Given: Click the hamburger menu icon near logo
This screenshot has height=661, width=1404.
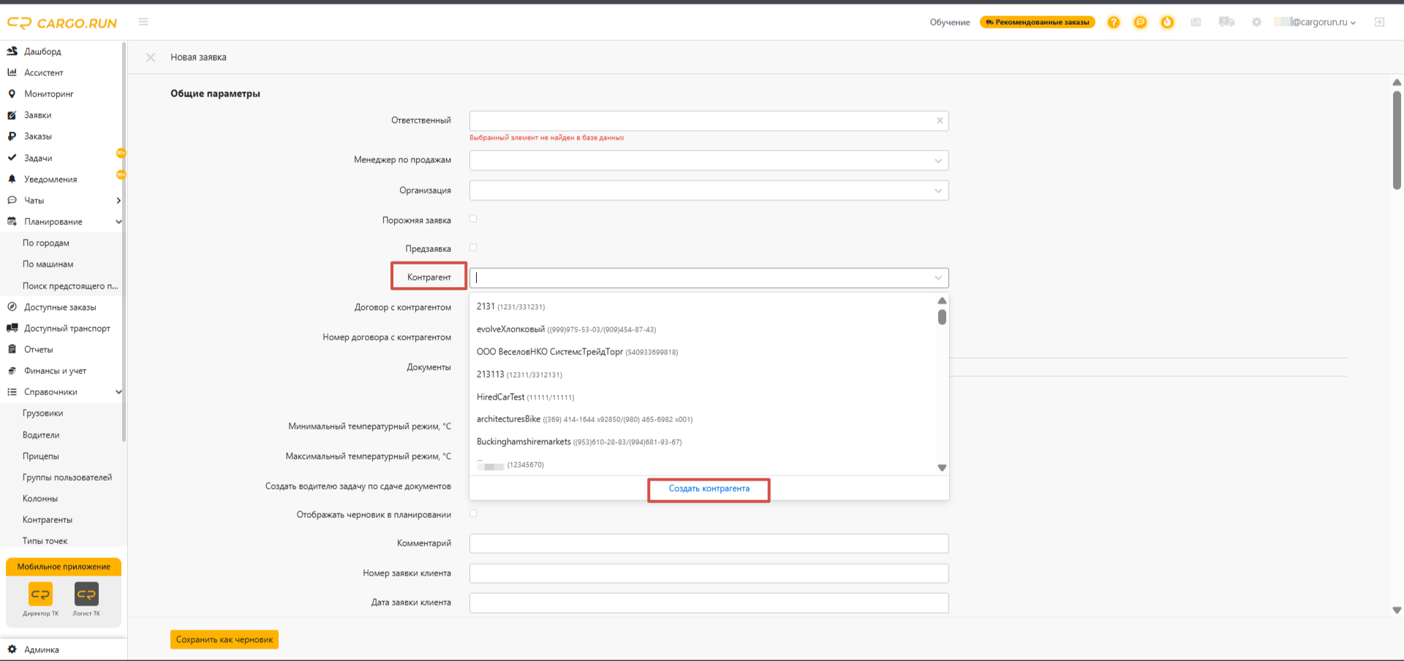Looking at the screenshot, I should click(x=143, y=22).
